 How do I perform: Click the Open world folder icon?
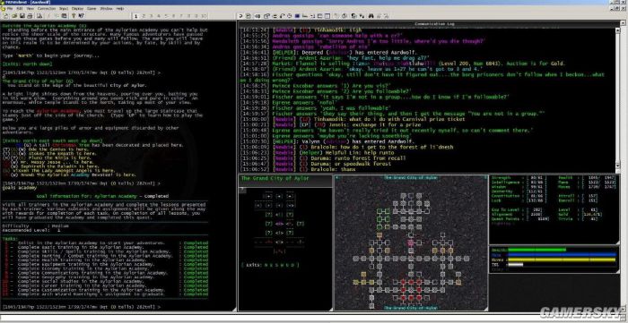(x=14, y=16)
